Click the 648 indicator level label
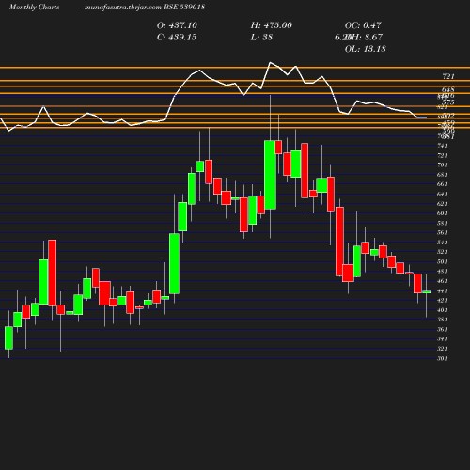Viewport: 470px width, 470px height. click(448, 90)
